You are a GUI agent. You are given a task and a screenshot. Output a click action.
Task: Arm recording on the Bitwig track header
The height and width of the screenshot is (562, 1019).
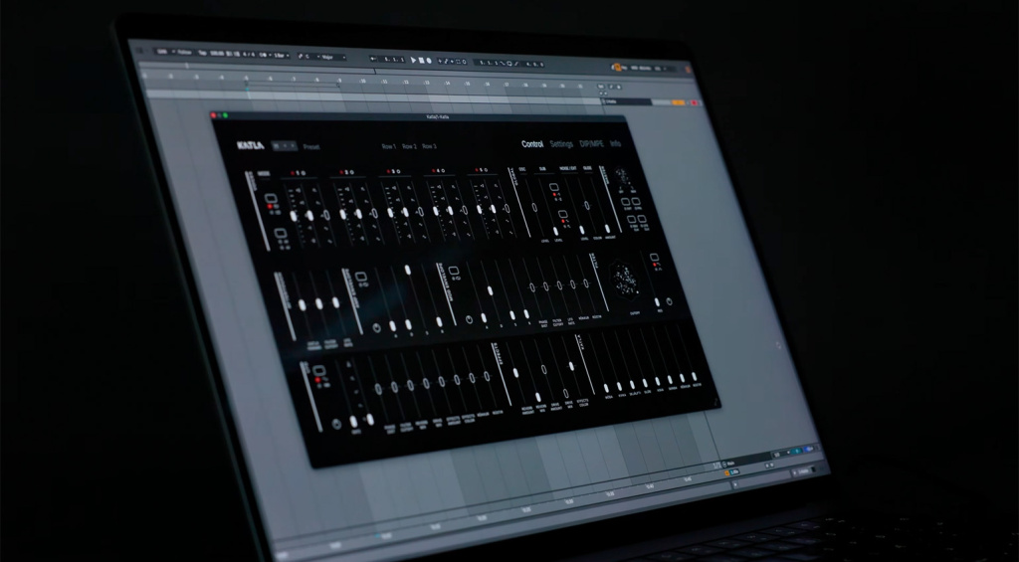[x=694, y=103]
